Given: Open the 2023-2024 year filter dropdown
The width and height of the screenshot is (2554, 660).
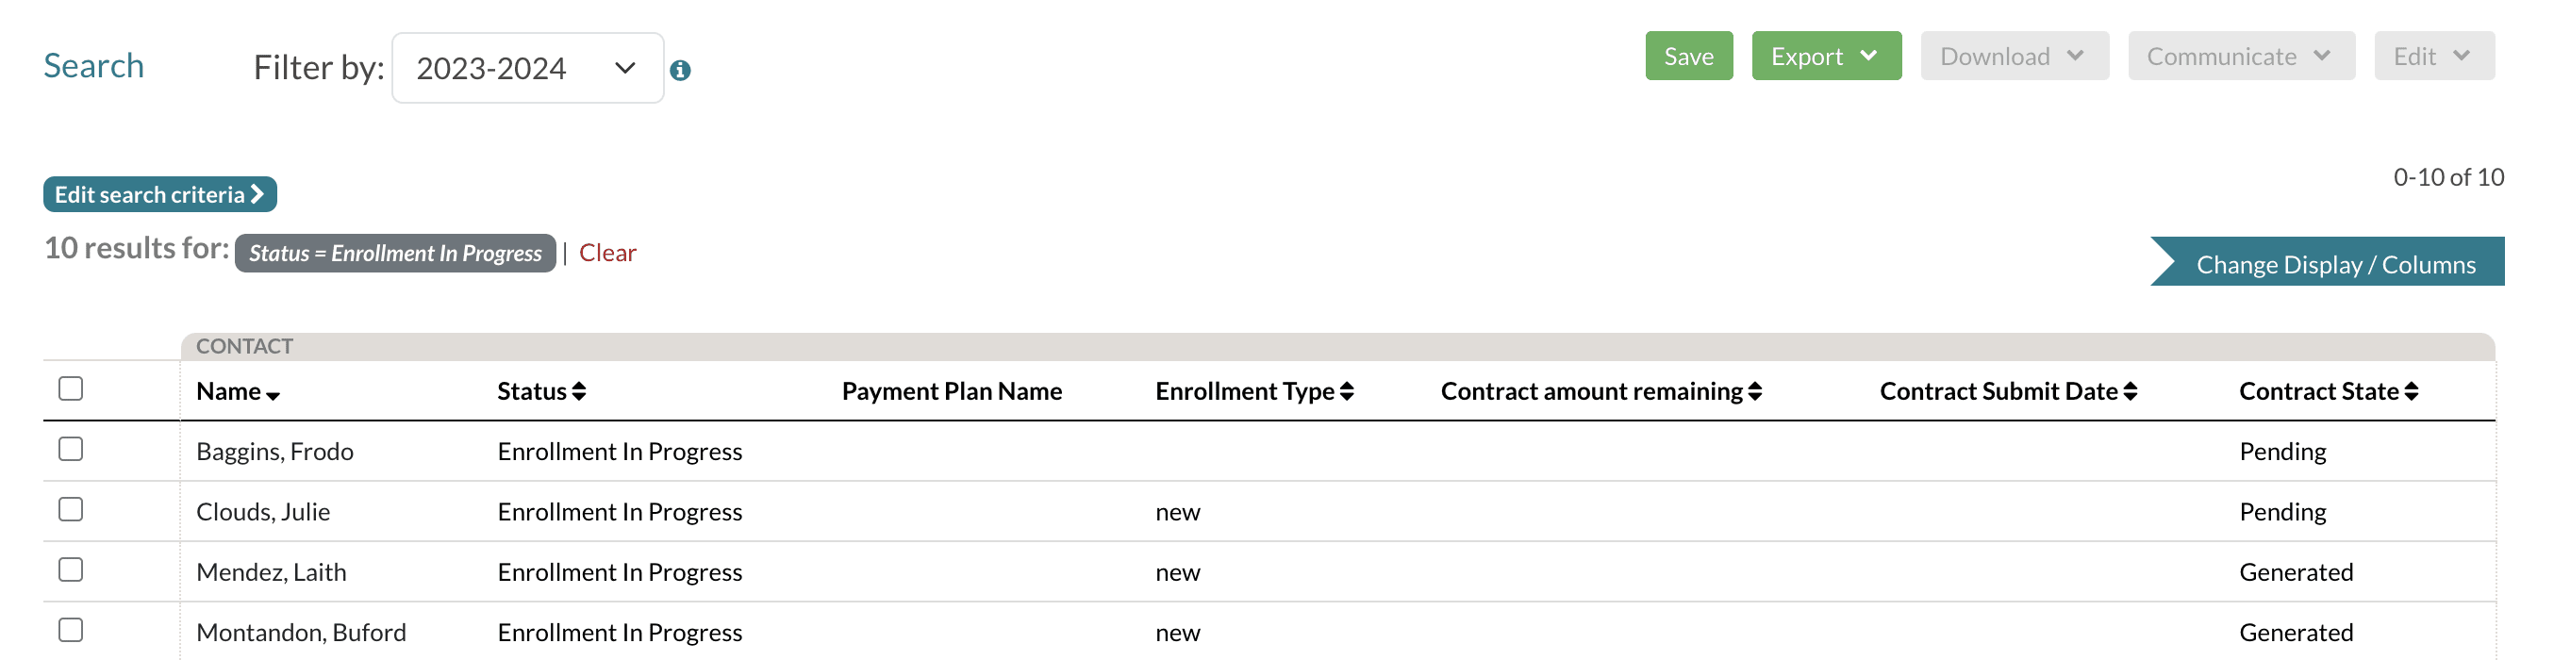Looking at the screenshot, I should pos(527,69).
